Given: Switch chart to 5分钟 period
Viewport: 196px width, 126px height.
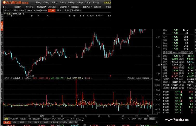Looking at the screenshot, I should pos(22,11).
